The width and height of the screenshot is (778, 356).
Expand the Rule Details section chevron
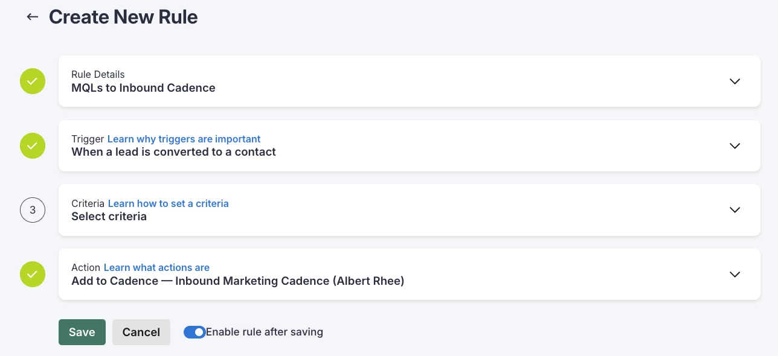[x=735, y=81]
